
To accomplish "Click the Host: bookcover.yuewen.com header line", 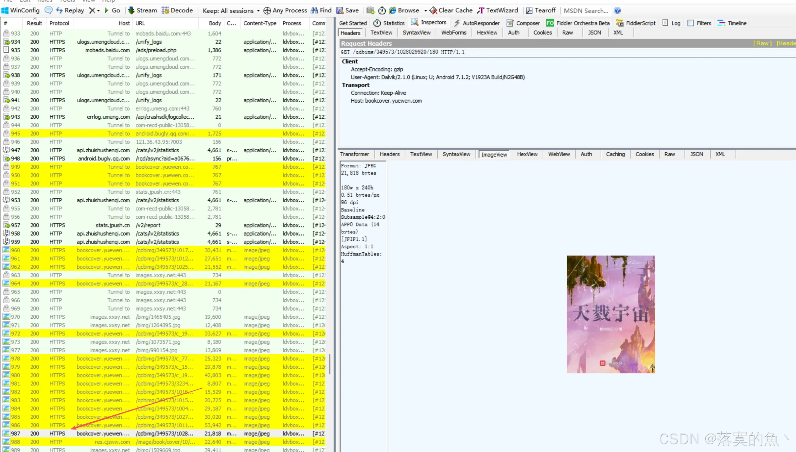I will pos(386,101).
